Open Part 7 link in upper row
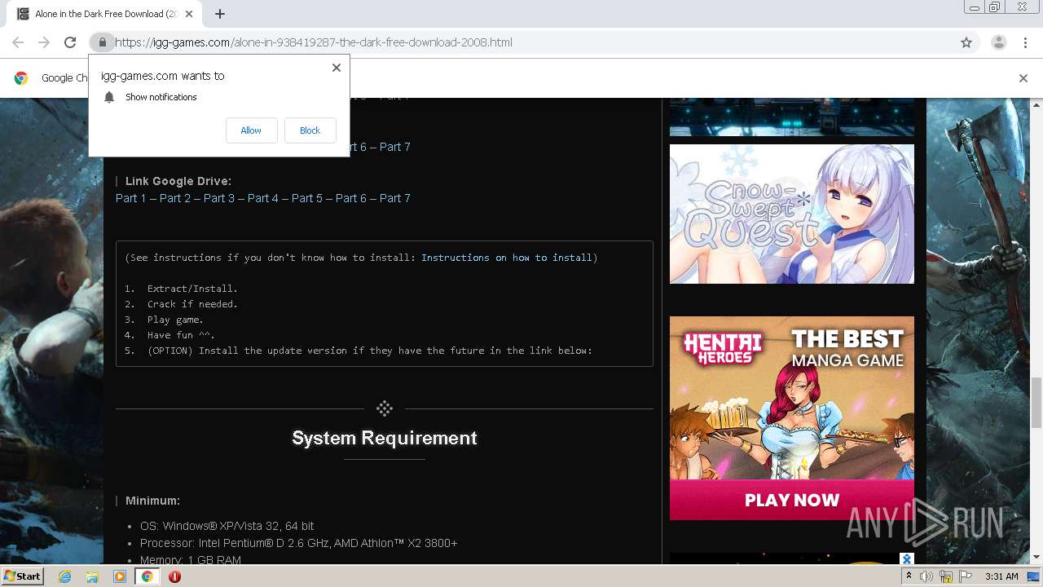 pyautogui.click(x=395, y=147)
